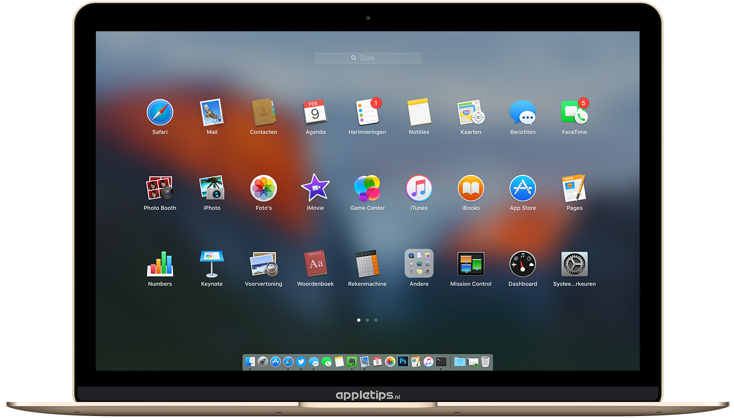734x418 pixels.
Task: Launch Keynote
Action: coord(211,264)
